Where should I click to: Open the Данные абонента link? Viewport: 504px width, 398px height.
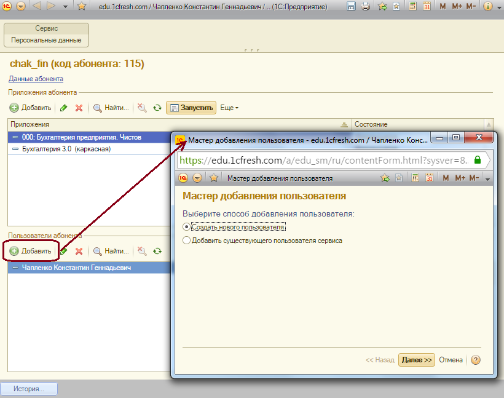pos(36,79)
